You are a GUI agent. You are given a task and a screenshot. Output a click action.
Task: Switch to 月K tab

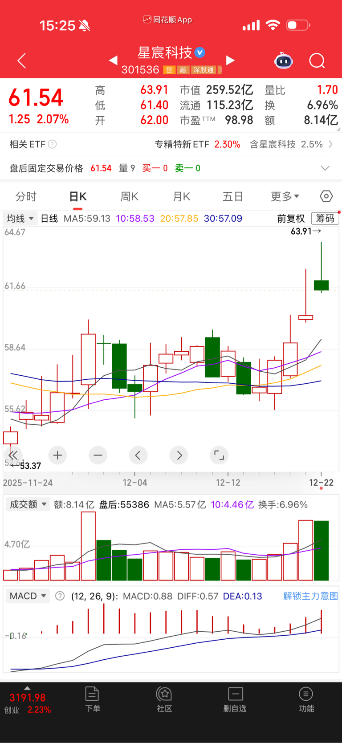181,196
